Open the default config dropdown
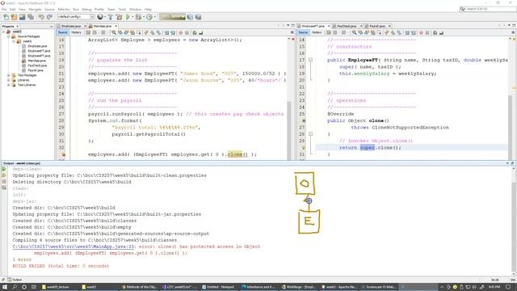Viewport: 517px width, 291px height. [x=76, y=17]
